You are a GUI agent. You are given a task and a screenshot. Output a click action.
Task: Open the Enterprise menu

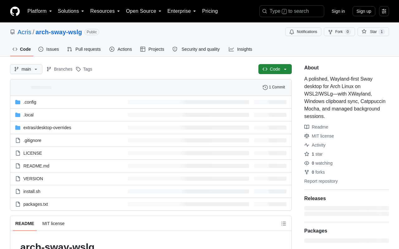[x=182, y=11]
